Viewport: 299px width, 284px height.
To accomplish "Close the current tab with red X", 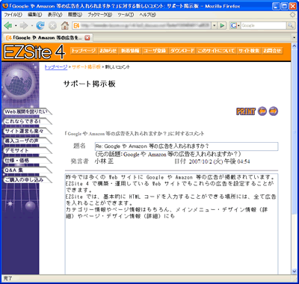I will click(87, 38).
